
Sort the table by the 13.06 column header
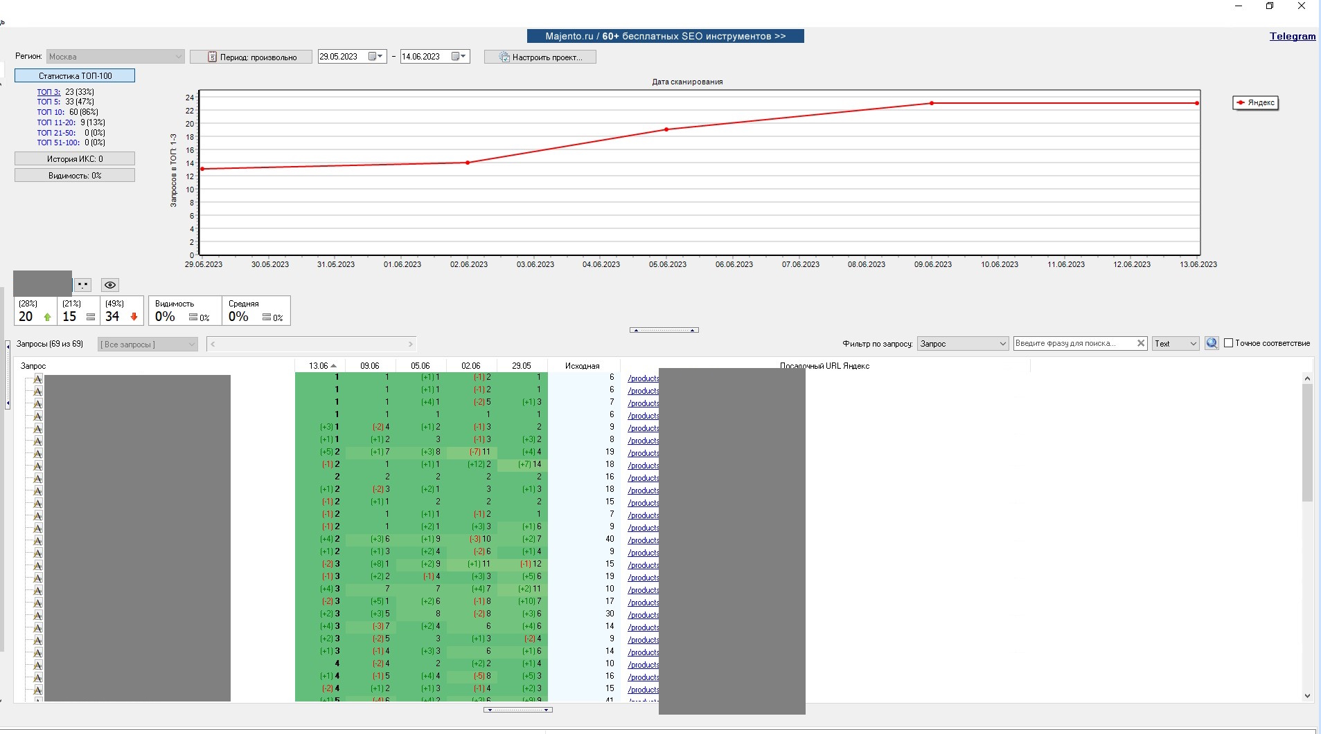pos(319,366)
